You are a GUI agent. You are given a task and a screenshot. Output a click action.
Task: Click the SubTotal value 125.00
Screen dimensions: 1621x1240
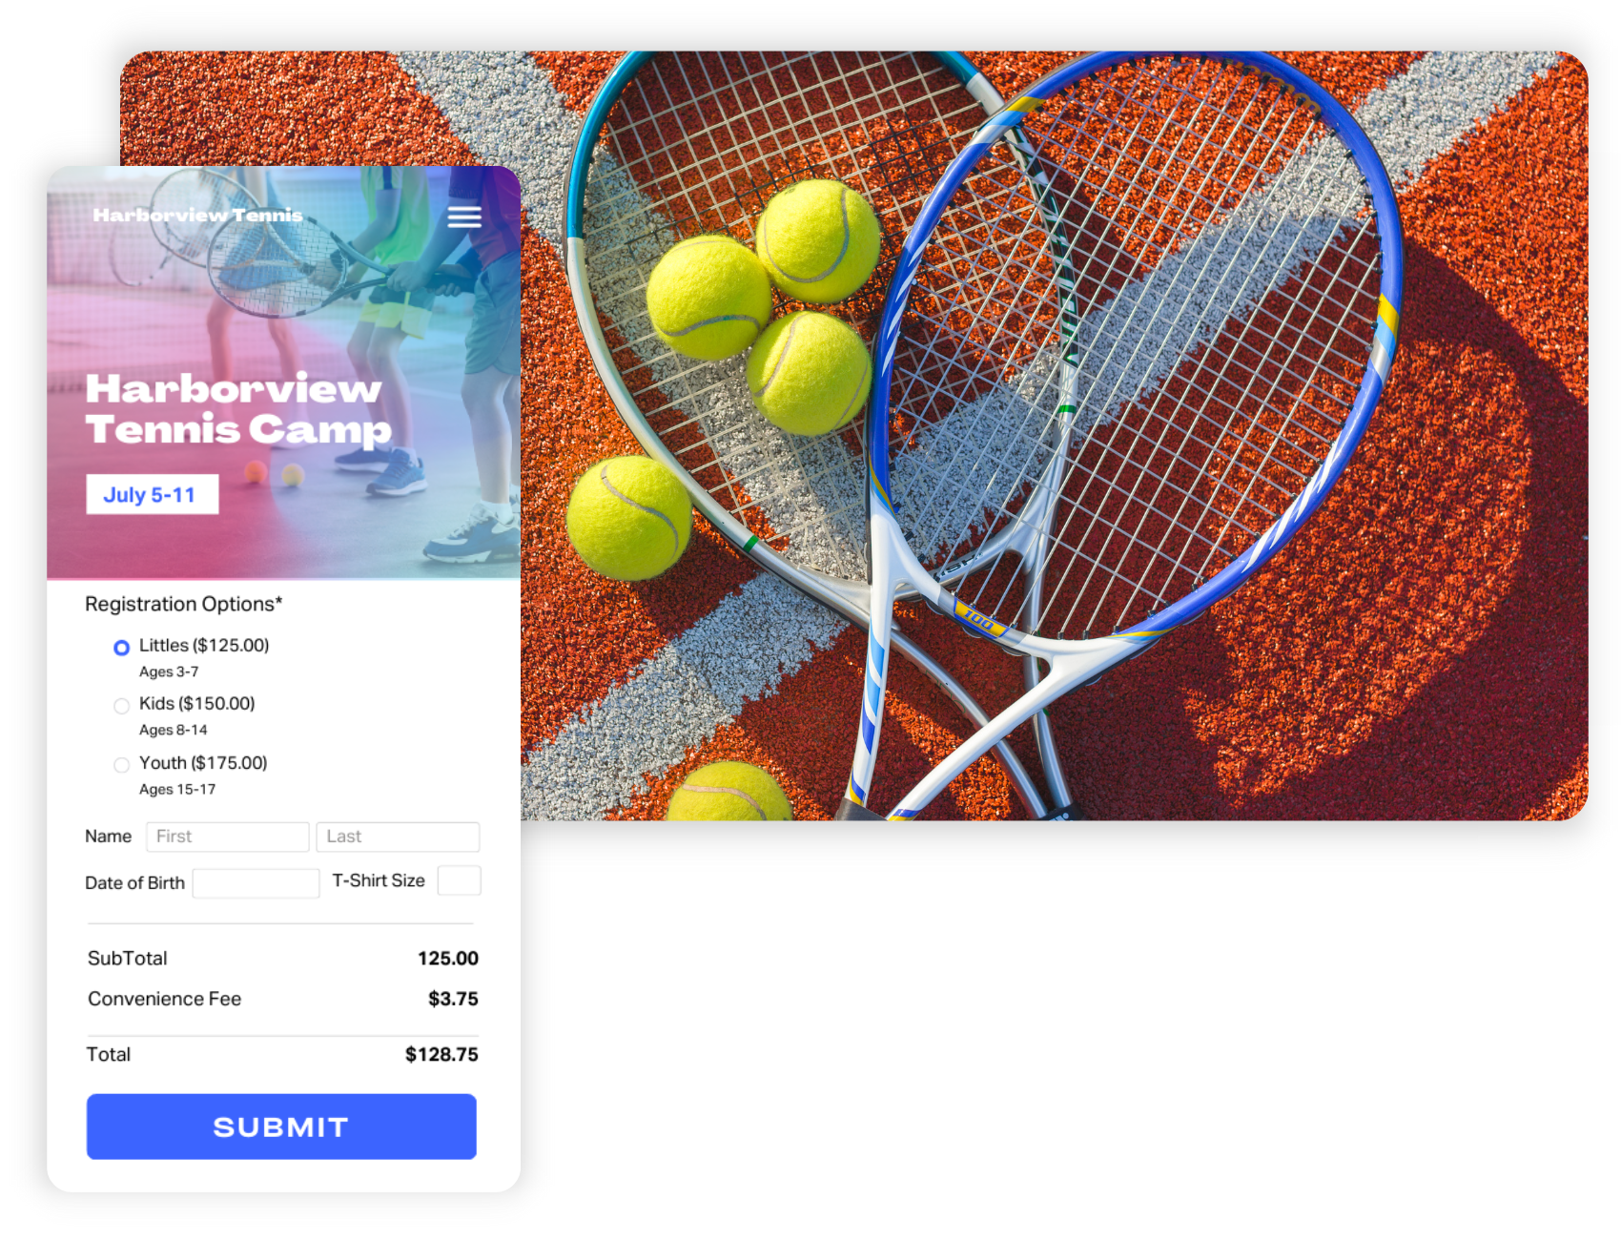(x=448, y=959)
